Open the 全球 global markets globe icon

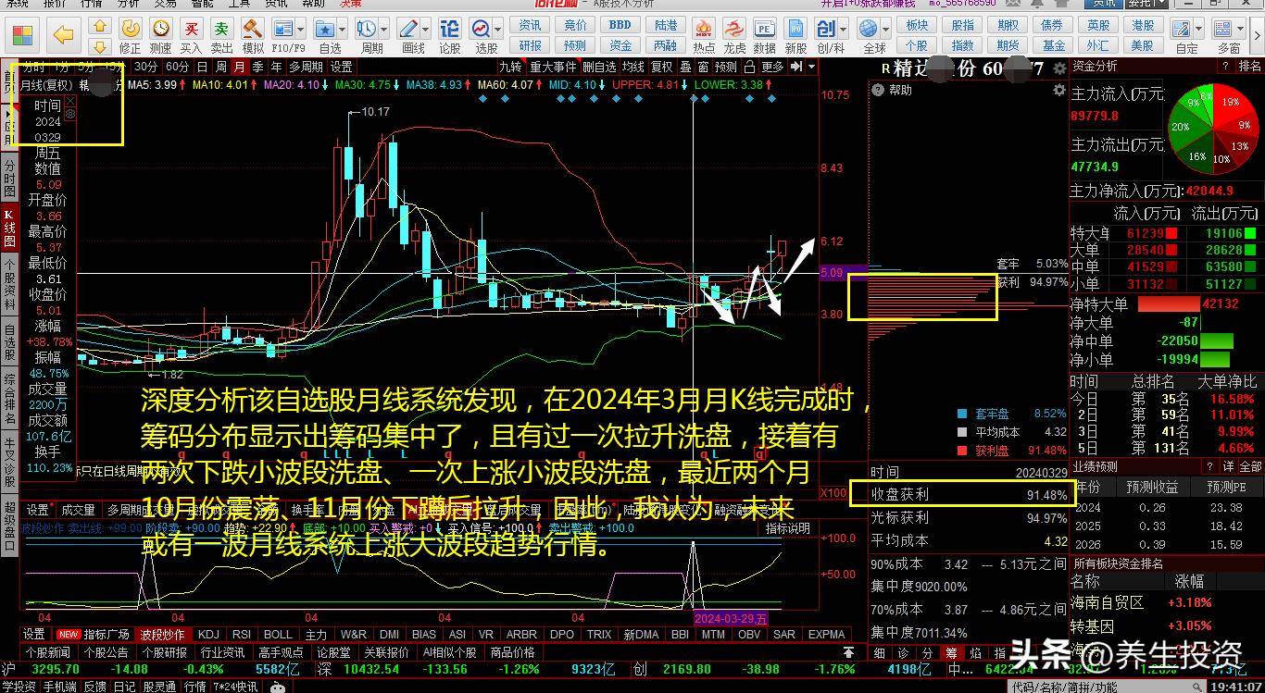point(869,29)
